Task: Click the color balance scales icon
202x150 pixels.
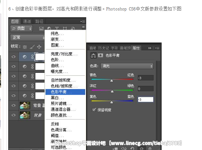Action: pyautogui.click(x=93, y=56)
